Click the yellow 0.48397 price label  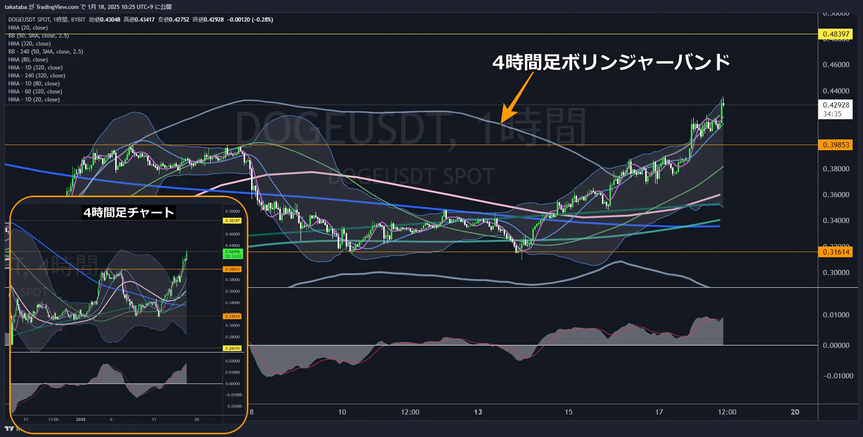tap(836, 34)
